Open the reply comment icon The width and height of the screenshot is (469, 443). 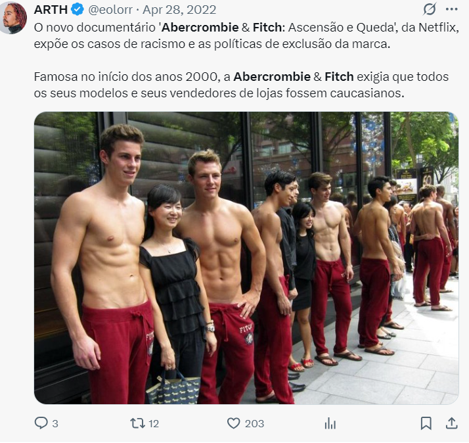[41, 423]
